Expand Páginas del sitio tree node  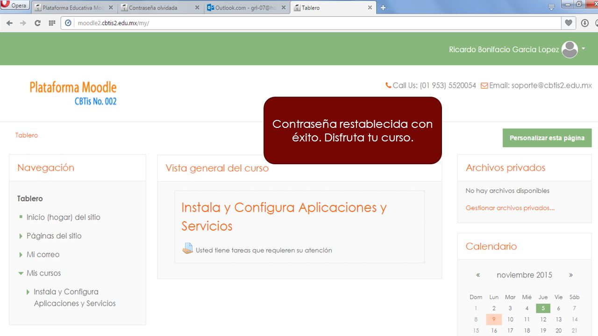(x=21, y=236)
